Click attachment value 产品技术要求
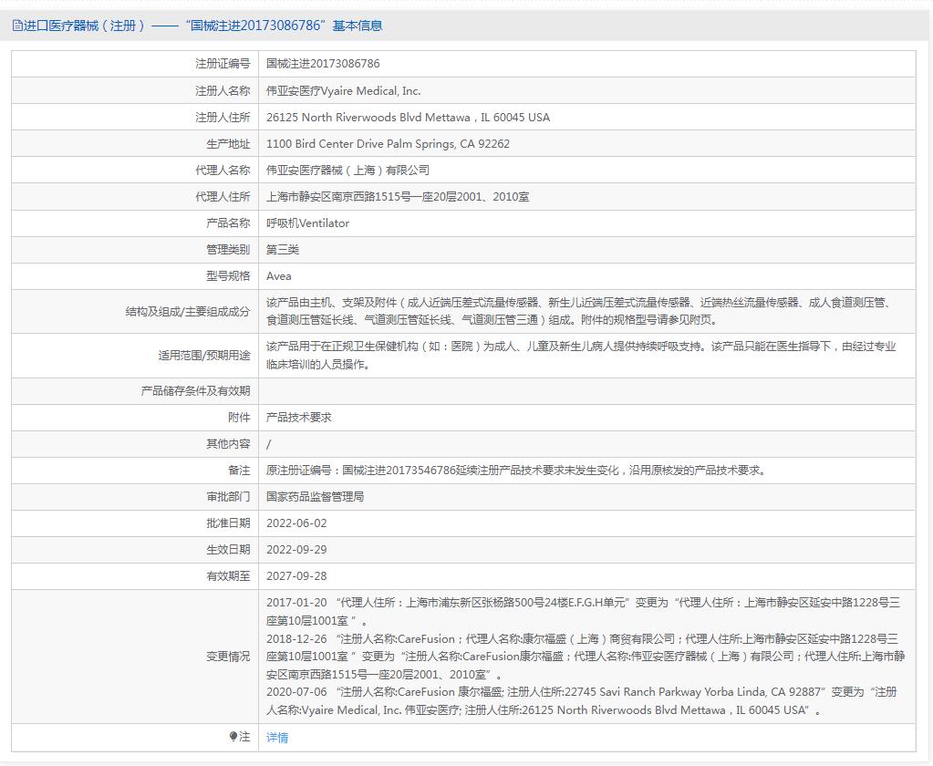 click(x=299, y=418)
